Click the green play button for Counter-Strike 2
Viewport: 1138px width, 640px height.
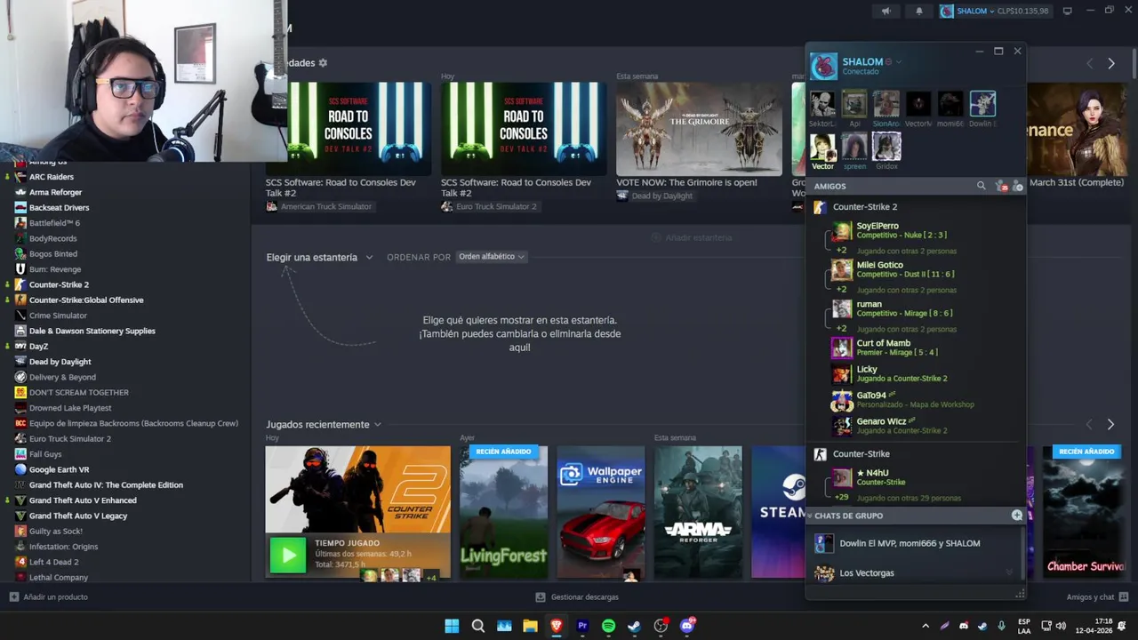[288, 556]
